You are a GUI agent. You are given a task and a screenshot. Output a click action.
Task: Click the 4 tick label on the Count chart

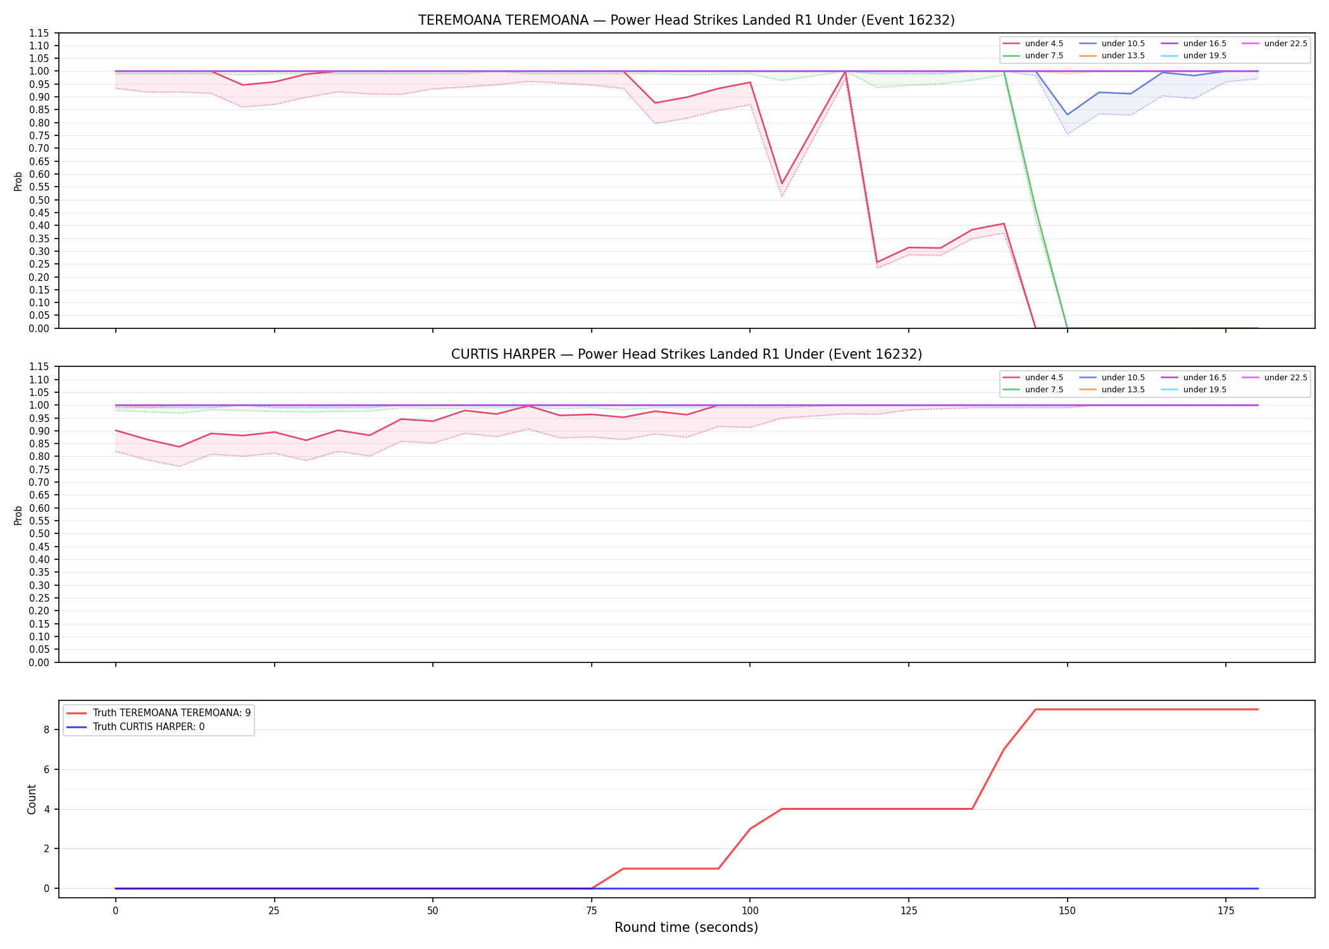[x=47, y=809]
